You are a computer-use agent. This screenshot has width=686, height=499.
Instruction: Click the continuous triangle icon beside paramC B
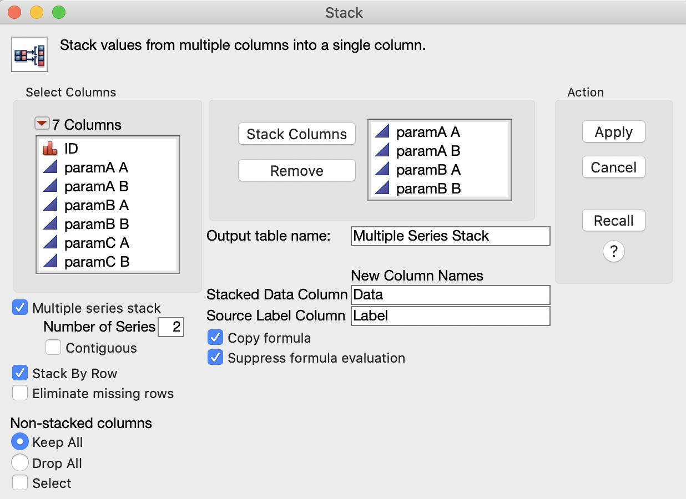pyautogui.click(x=51, y=262)
